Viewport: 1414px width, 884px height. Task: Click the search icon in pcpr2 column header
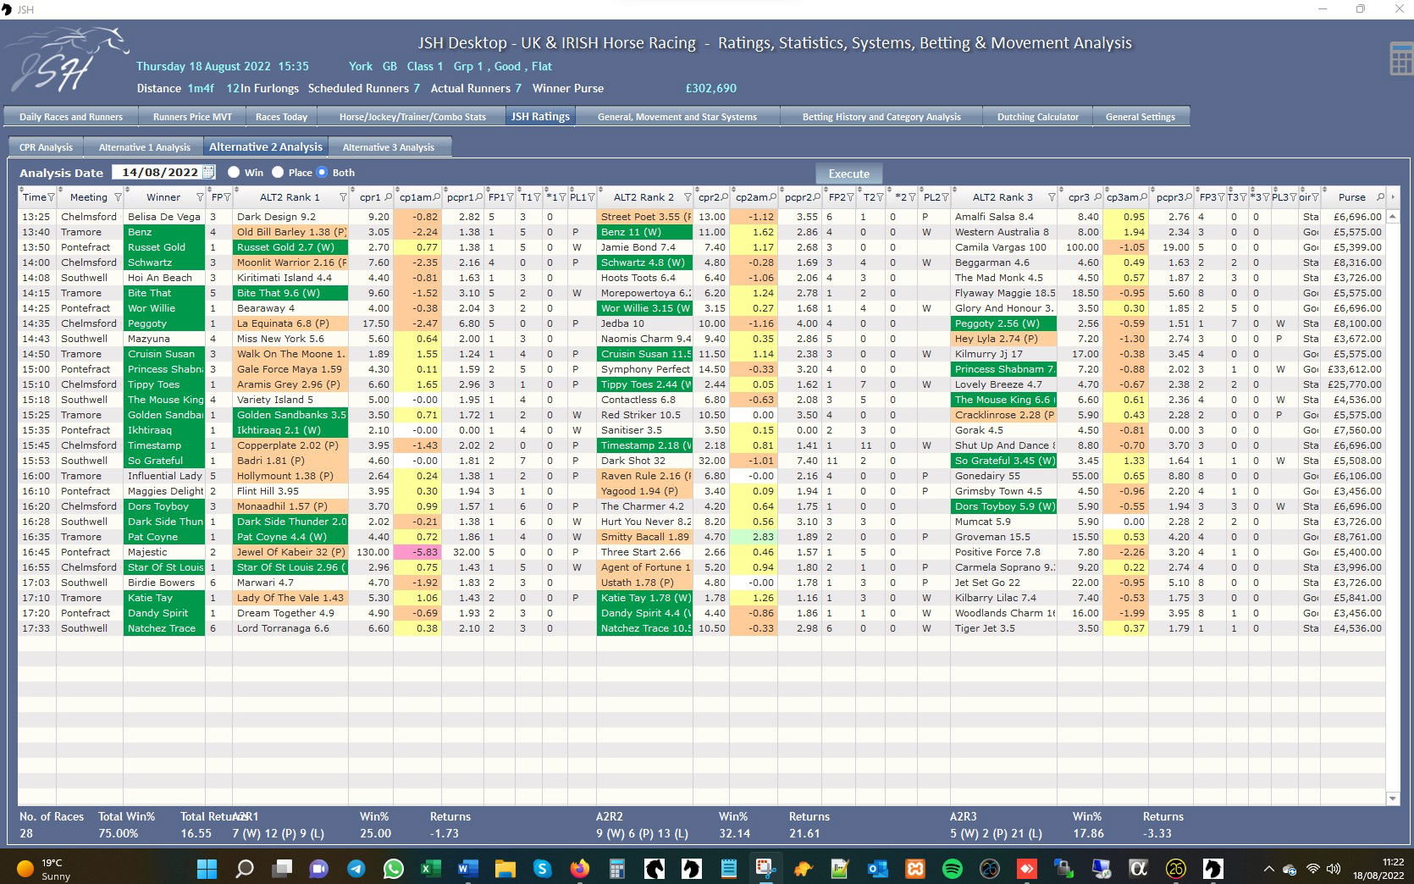click(x=817, y=197)
